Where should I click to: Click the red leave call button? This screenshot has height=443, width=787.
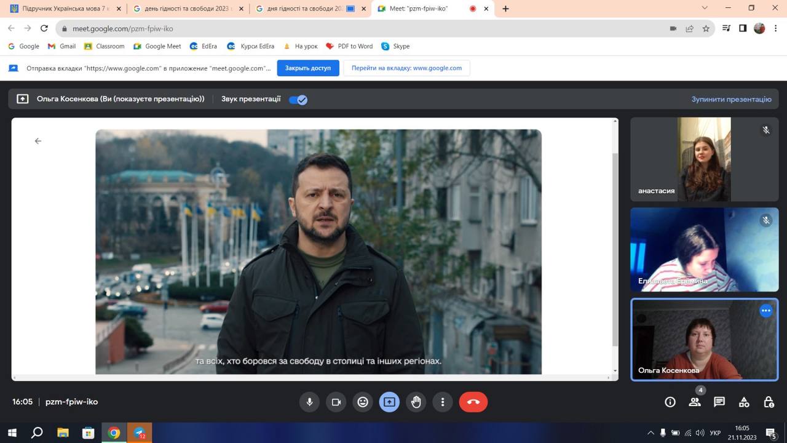click(473, 402)
